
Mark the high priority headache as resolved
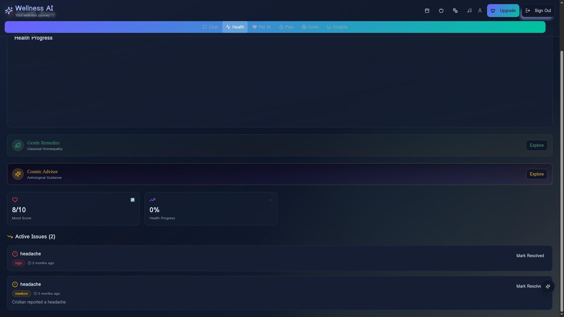[530, 256]
